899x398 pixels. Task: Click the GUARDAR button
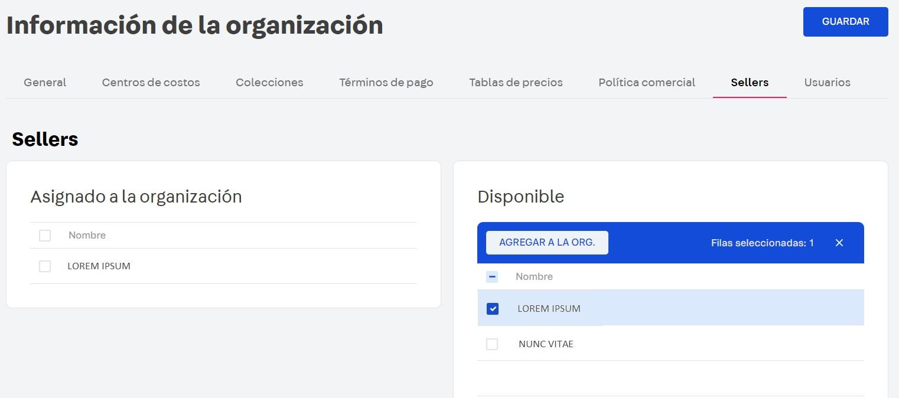pos(845,22)
